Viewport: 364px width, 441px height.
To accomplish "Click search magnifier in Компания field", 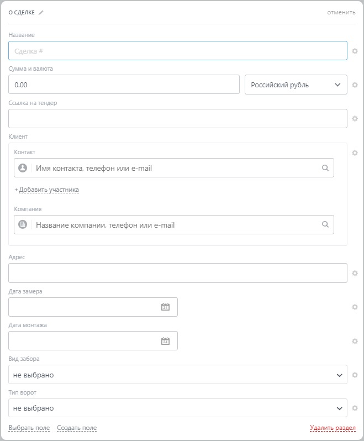I will (325, 224).
